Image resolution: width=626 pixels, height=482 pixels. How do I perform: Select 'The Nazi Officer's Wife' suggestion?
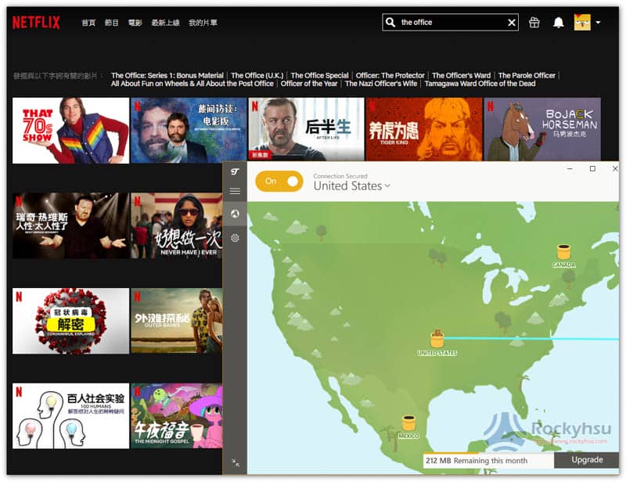pos(381,84)
